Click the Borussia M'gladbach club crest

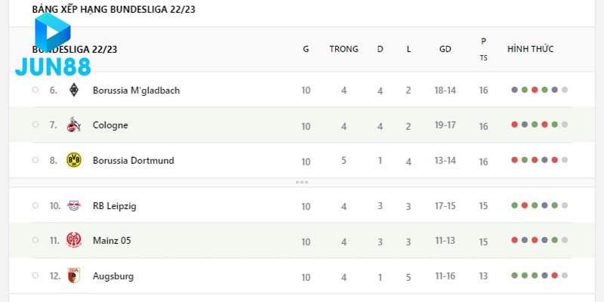74,91
